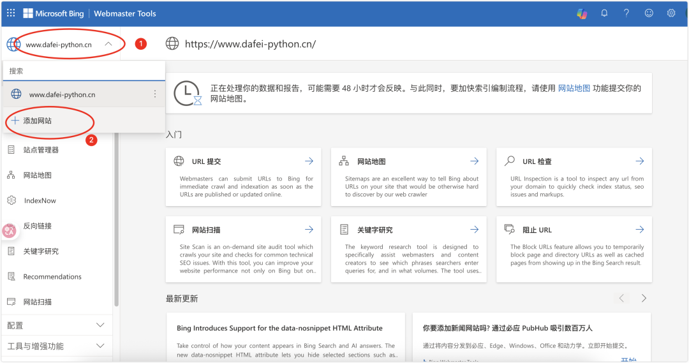Click the magnifier icon on URL 检查 card
The image size is (689, 363).
510,161
